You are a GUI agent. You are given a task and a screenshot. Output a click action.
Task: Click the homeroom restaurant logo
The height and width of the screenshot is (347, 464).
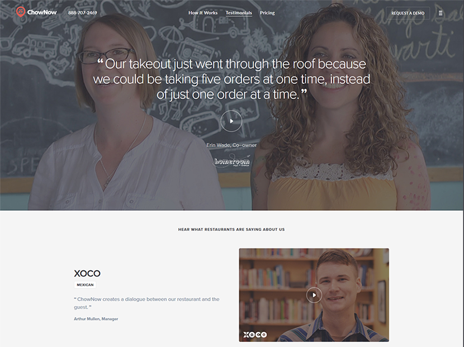tap(233, 161)
